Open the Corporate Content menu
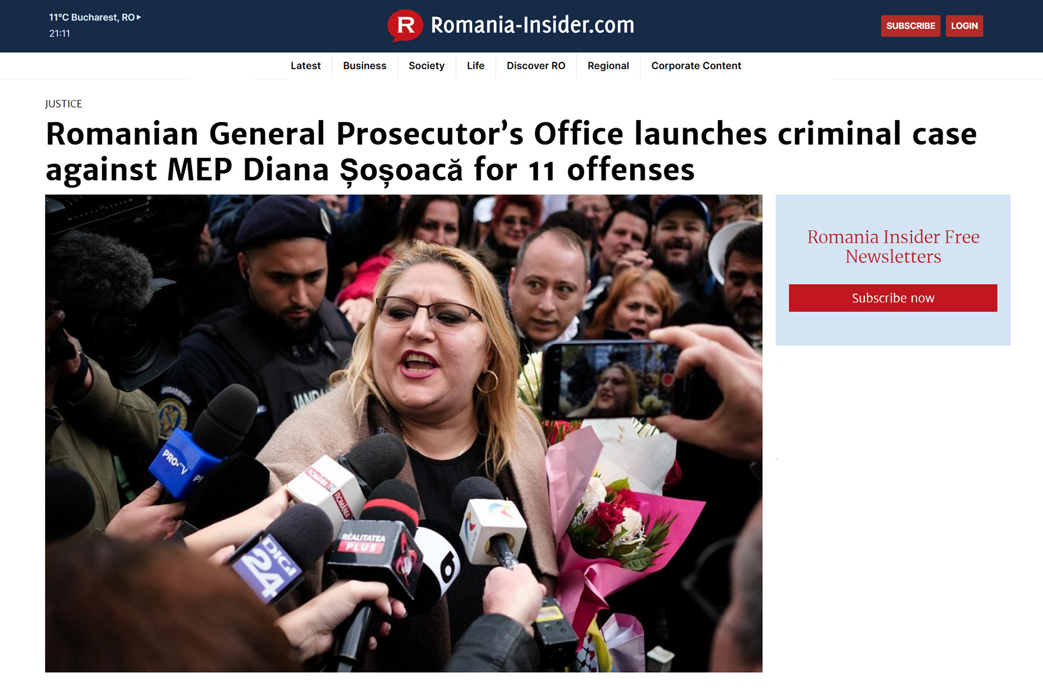This screenshot has height=695, width=1043. pyautogui.click(x=696, y=66)
